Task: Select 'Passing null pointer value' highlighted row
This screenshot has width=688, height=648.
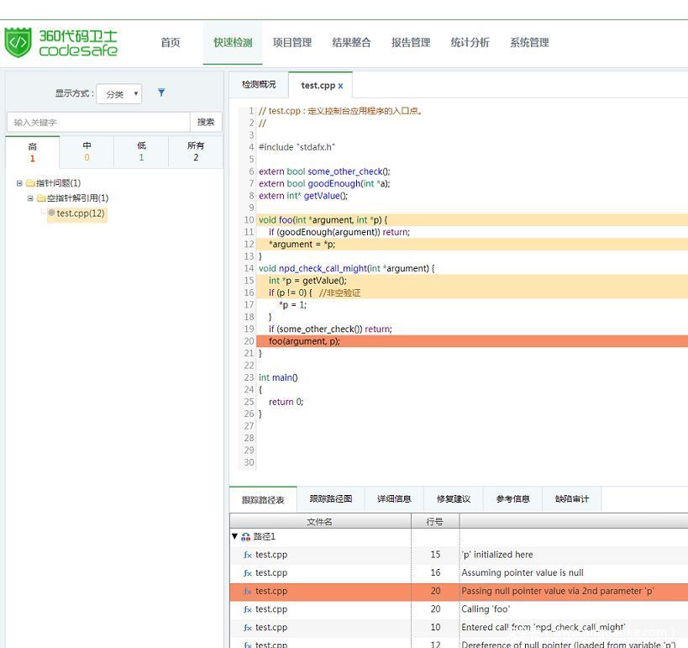Action: tap(459, 592)
